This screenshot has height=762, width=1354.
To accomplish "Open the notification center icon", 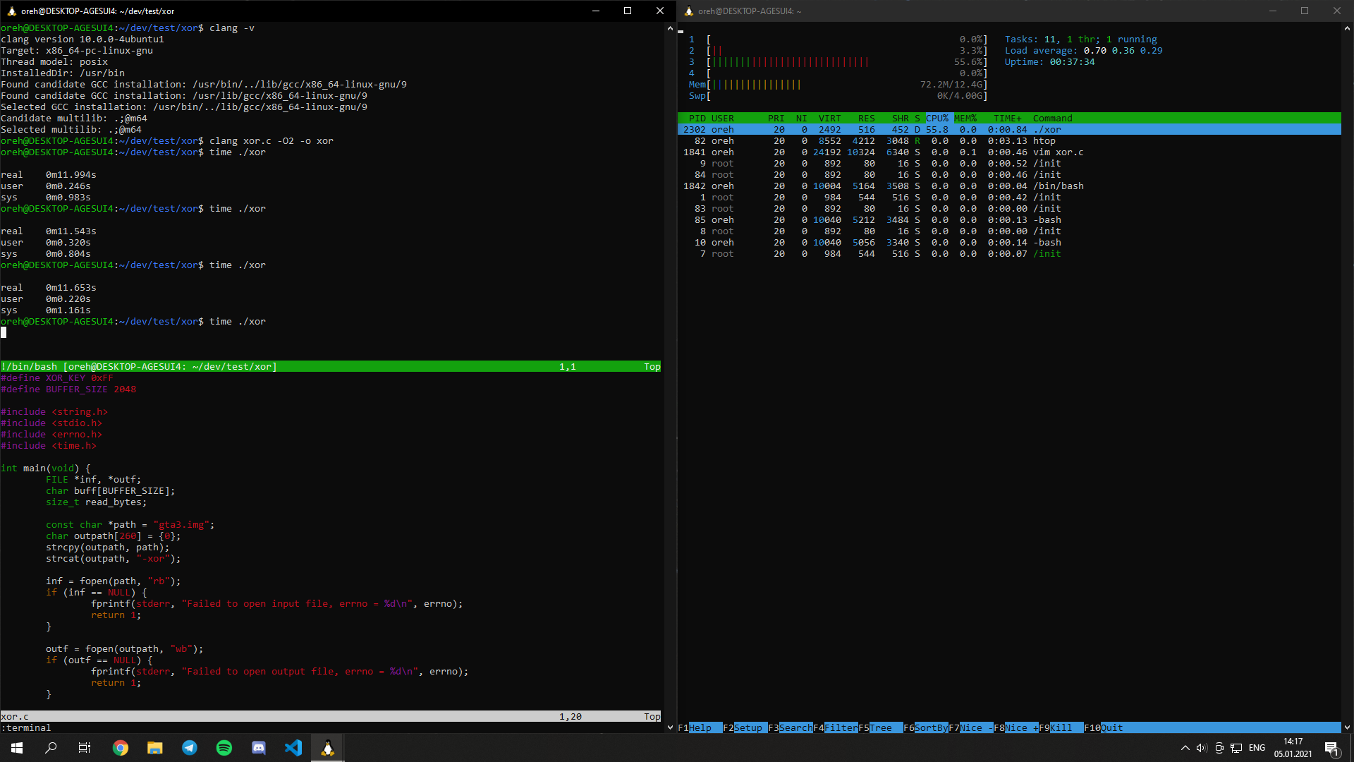I will click(x=1331, y=748).
